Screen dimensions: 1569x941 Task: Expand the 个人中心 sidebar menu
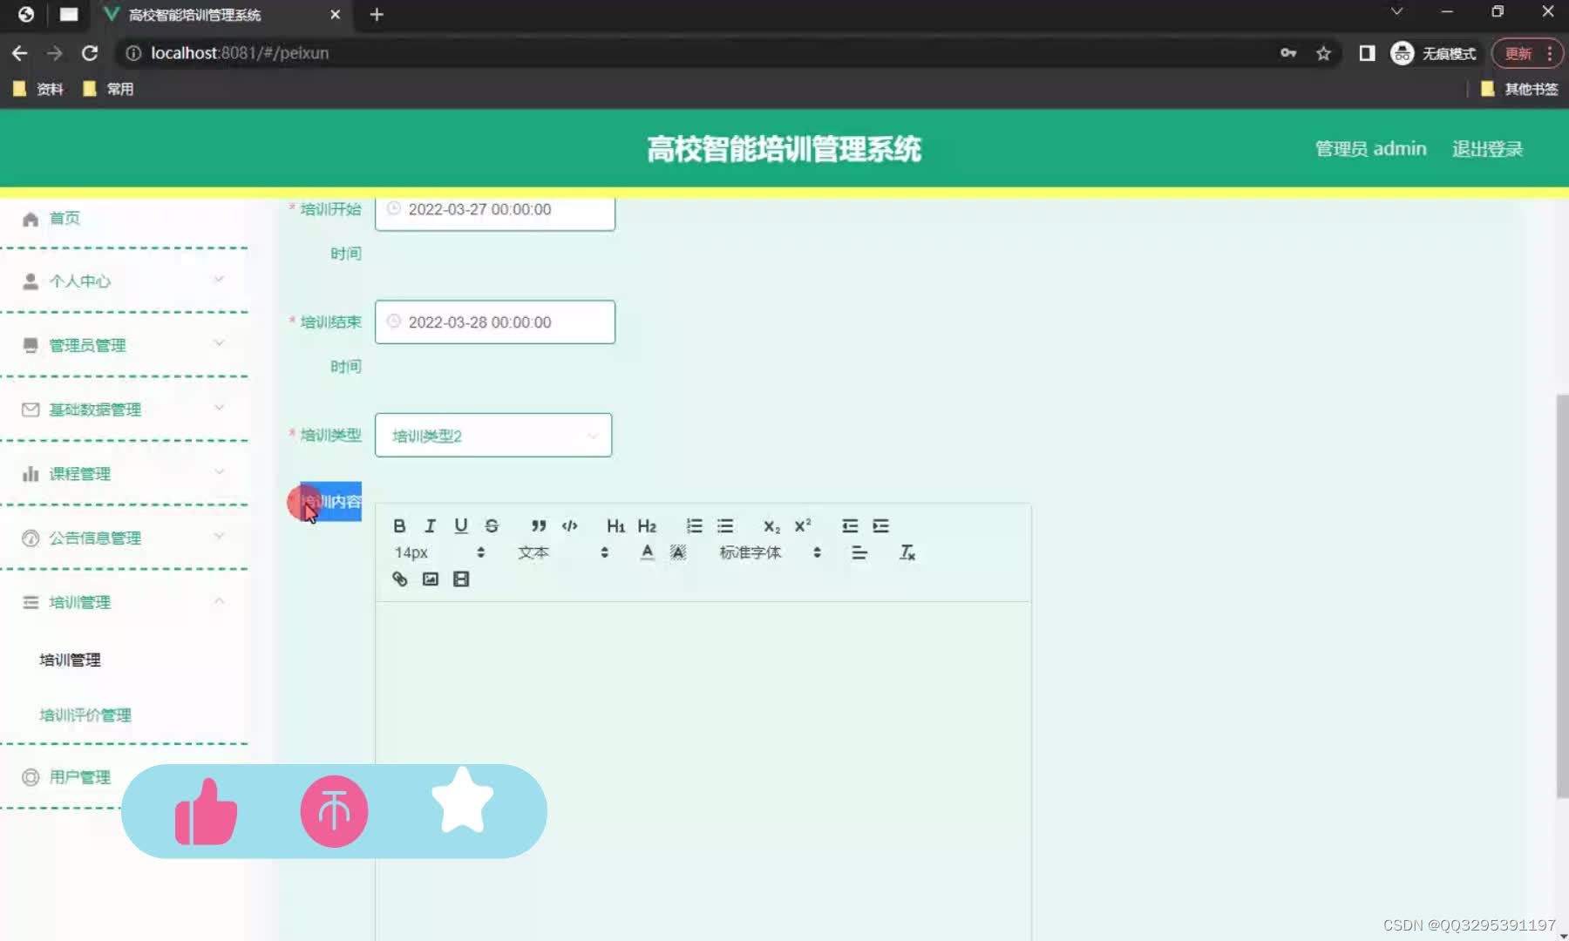tap(124, 281)
